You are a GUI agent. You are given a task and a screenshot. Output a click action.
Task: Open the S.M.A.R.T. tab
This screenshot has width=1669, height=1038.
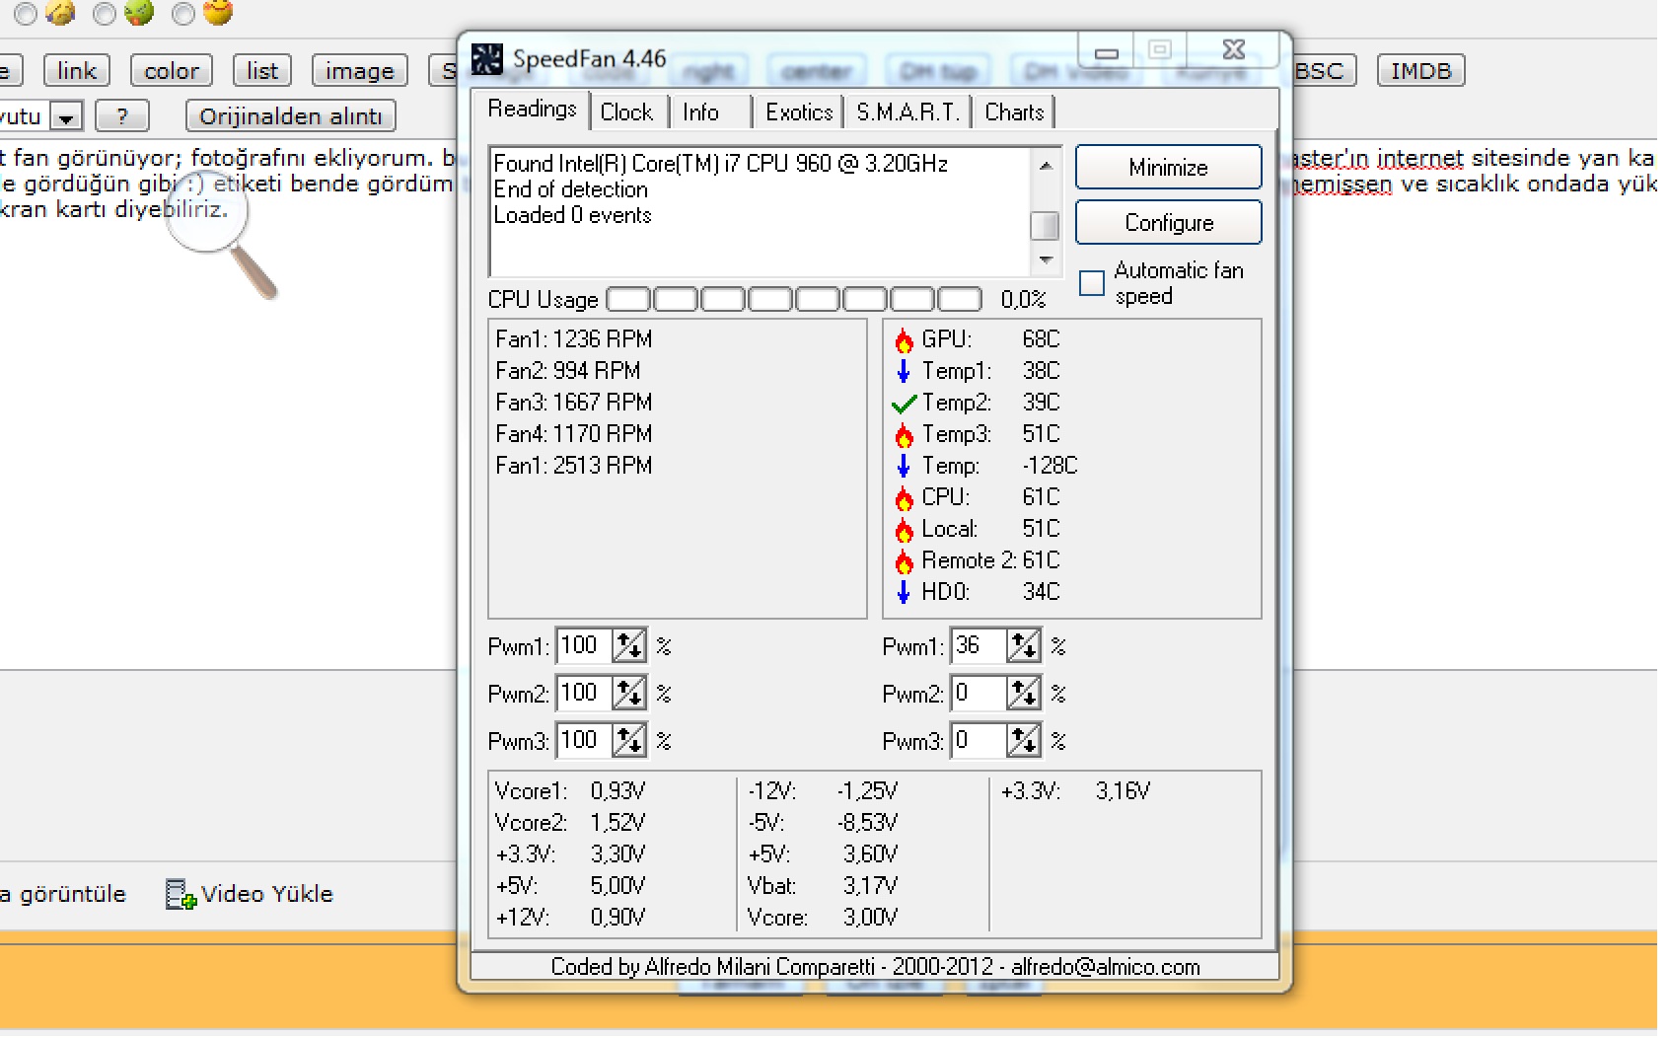[907, 112]
